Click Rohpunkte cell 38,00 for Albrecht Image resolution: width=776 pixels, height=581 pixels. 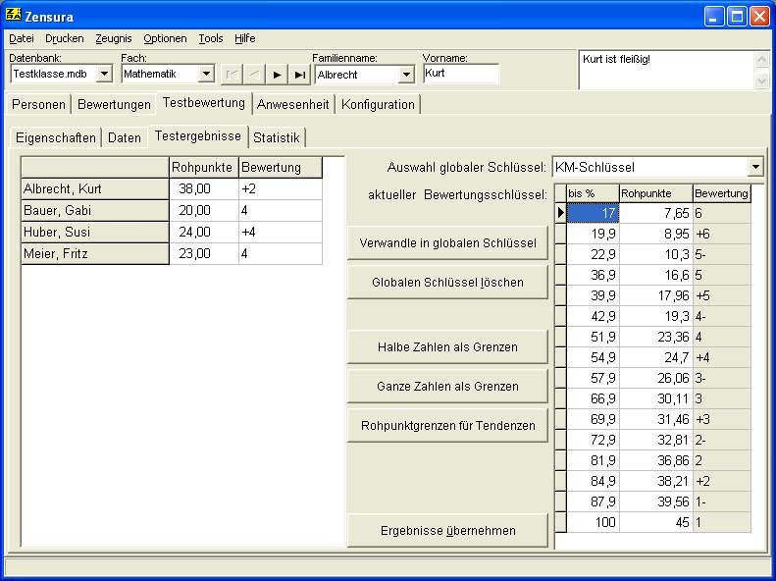click(204, 189)
